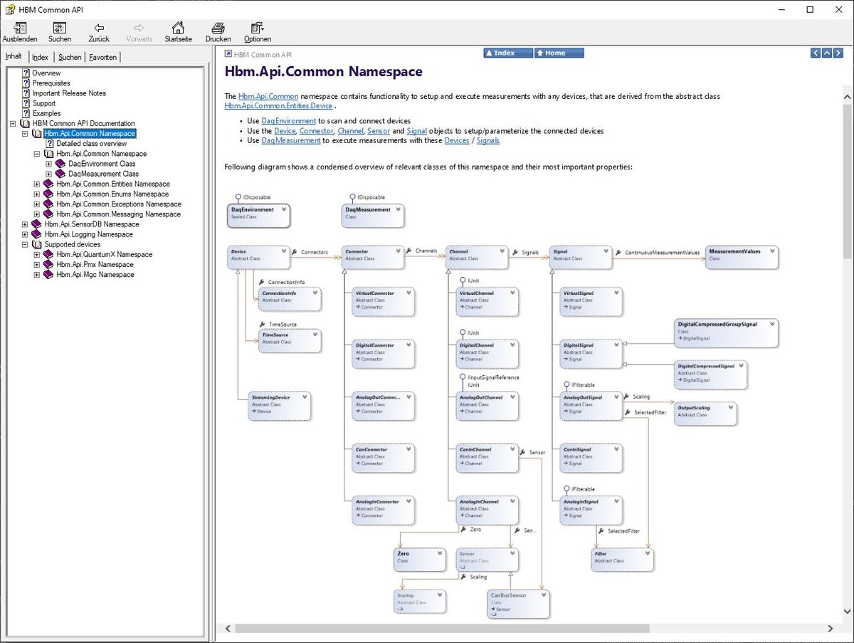Click the next topic arrow at top right
The height and width of the screenshot is (643, 854).
(838, 53)
